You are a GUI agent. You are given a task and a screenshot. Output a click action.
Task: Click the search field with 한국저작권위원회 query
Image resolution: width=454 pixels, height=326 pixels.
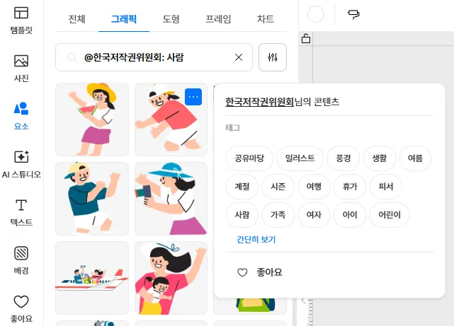coord(154,57)
